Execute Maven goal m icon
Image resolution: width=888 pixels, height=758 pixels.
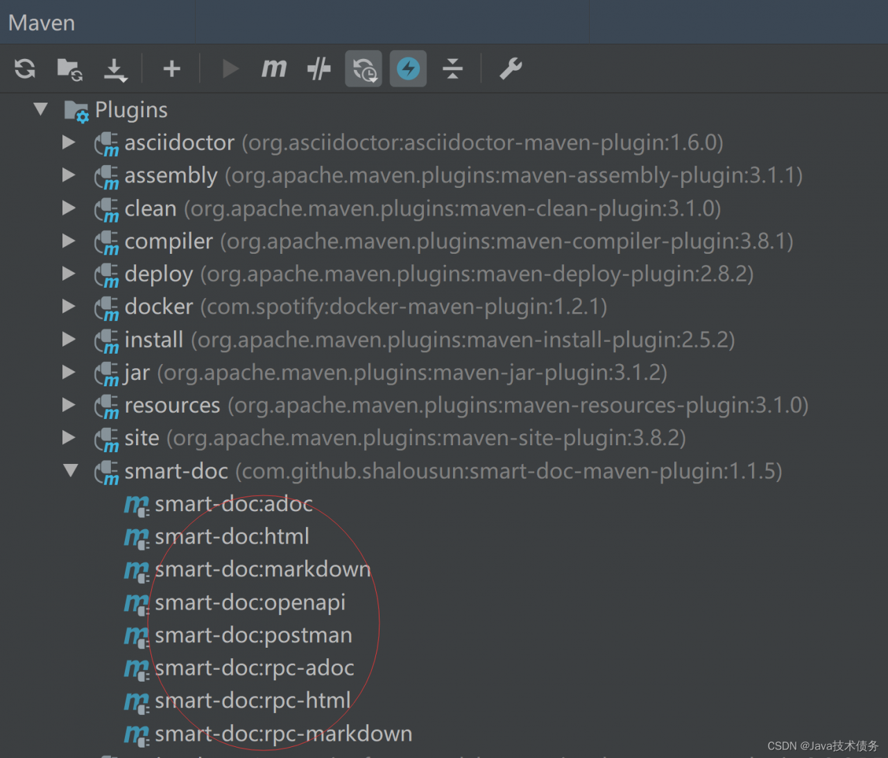(x=274, y=68)
